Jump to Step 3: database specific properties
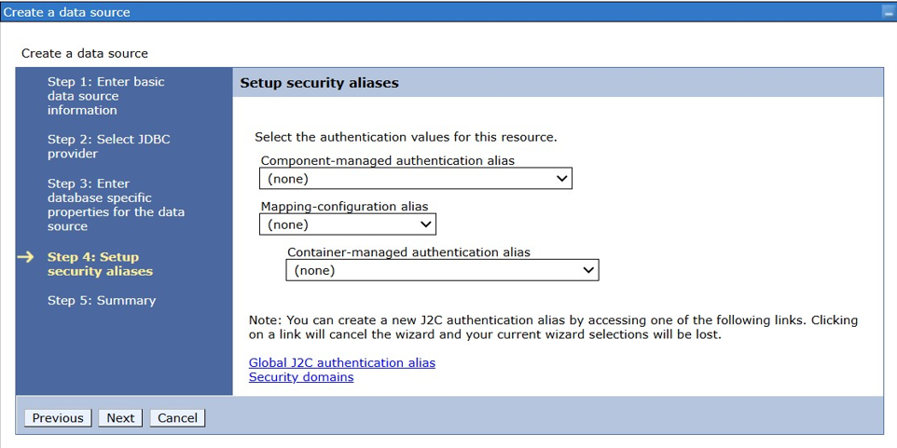 point(116,205)
